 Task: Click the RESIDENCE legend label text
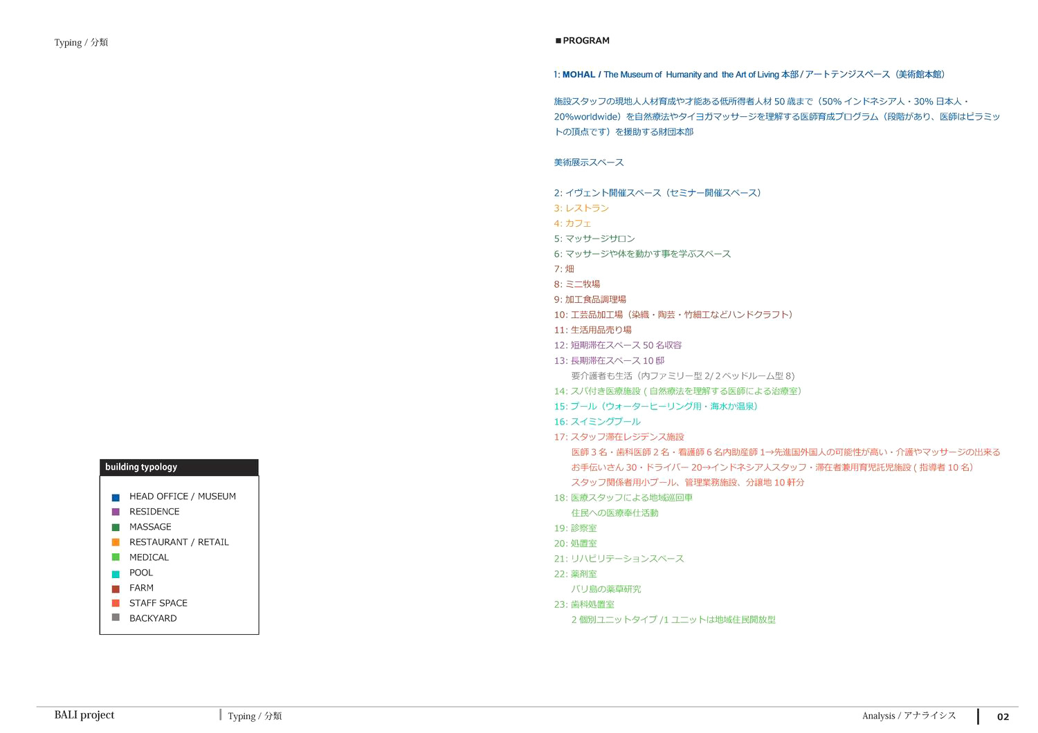(x=154, y=512)
